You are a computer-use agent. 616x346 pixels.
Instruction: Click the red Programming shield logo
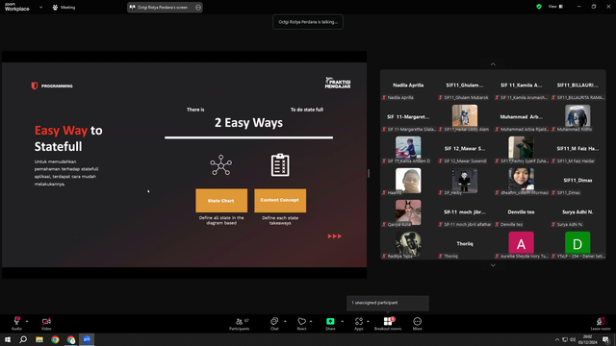coord(35,86)
